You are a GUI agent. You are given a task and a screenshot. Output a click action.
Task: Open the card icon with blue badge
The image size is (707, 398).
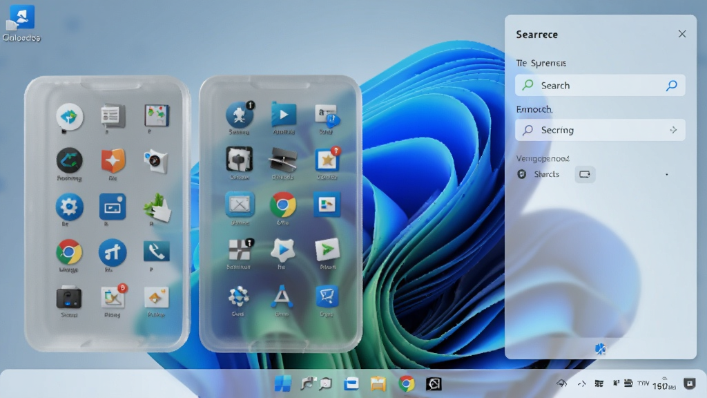(327, 115)
